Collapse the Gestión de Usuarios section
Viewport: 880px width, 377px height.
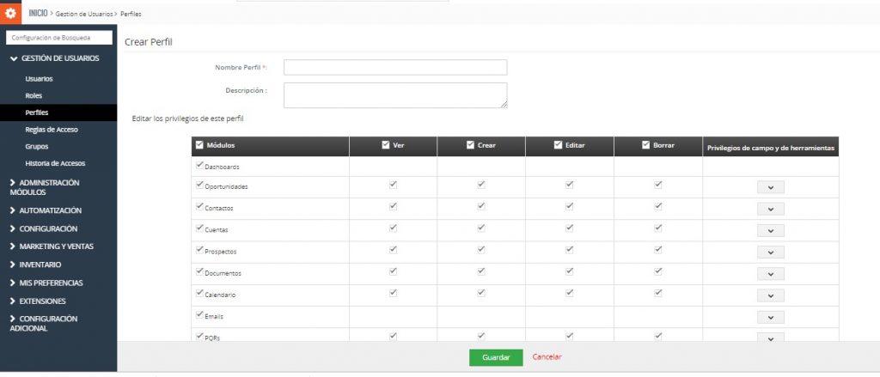point(14,58)
